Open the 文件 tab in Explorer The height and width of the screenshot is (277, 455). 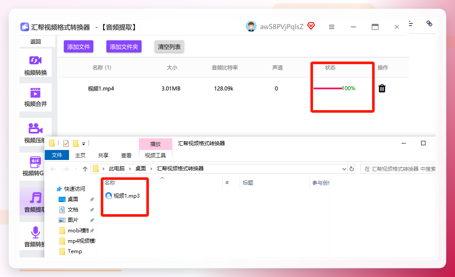coord(57,155)
